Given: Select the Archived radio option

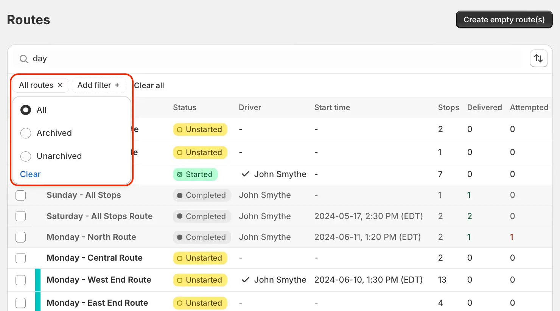Looking at the screenshot, I should point(26,133).
